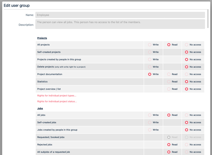Open Rights for individual project status link

coord(57,102)
